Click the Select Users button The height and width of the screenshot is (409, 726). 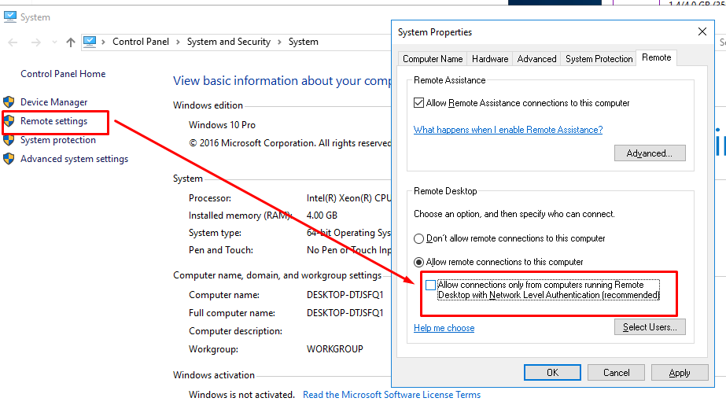[x=649, y=327]
